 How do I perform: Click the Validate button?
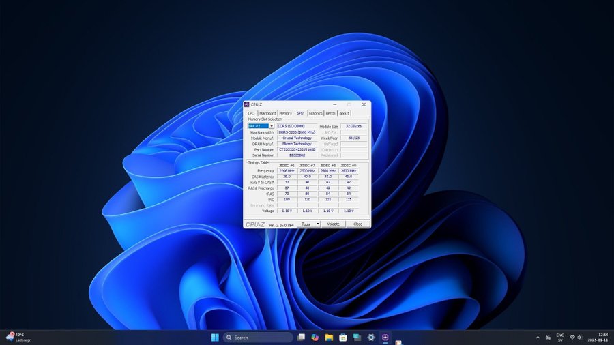[333, 224]
